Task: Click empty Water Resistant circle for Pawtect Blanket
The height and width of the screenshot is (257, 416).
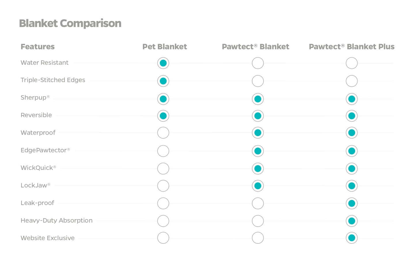Action: pyautogui.click(x=258, y=63)
